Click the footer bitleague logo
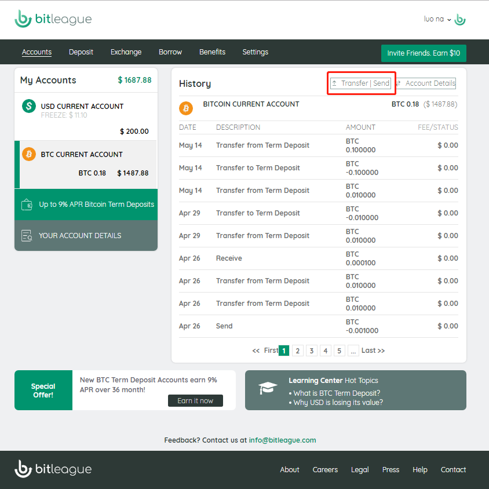Viewport: 489px width, 489px height. coord(53,469)
